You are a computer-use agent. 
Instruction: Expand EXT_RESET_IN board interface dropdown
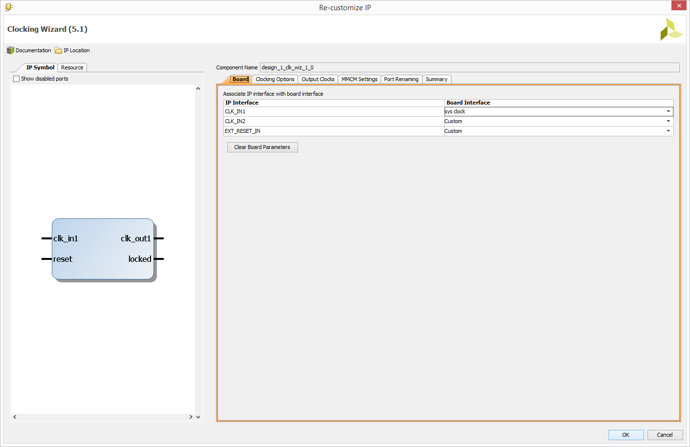pyautogui.click(x=668, y=131)
